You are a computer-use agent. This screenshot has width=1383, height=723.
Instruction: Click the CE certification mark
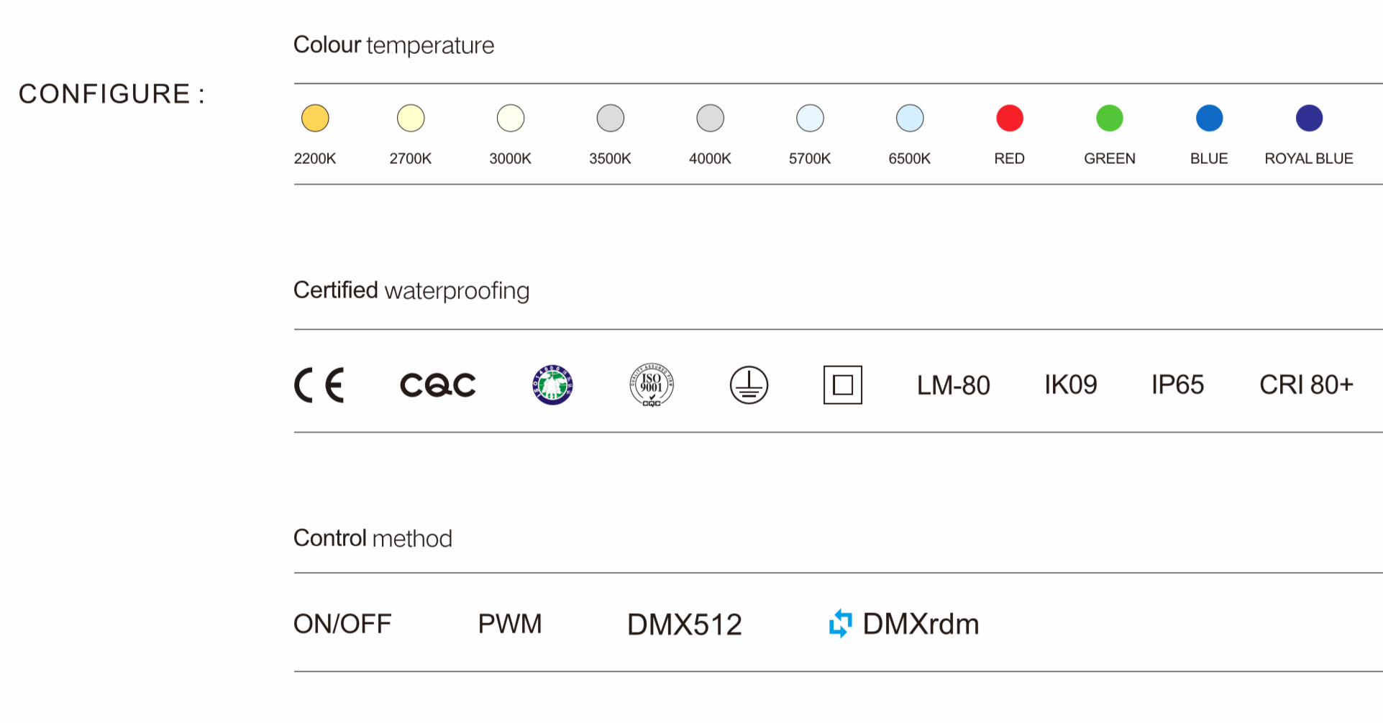click(x=319, y=385)
